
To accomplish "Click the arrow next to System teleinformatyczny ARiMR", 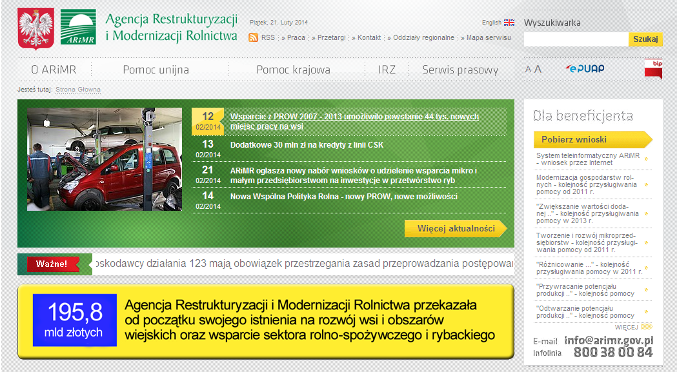I will pyautogui.click(x=647, y=159).
